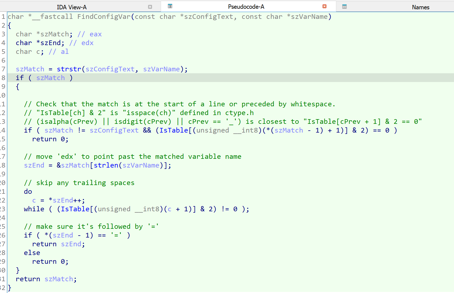Click IsTable in the while condition
454x293 pixels.
tap(75, 209)
